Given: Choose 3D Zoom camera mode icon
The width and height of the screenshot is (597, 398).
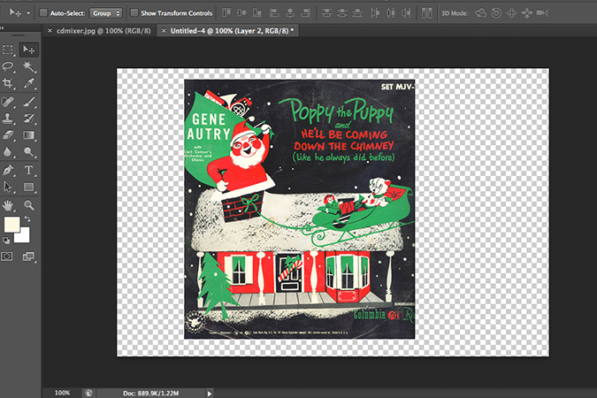Looking at the screenshot, I should pos(542,13).
